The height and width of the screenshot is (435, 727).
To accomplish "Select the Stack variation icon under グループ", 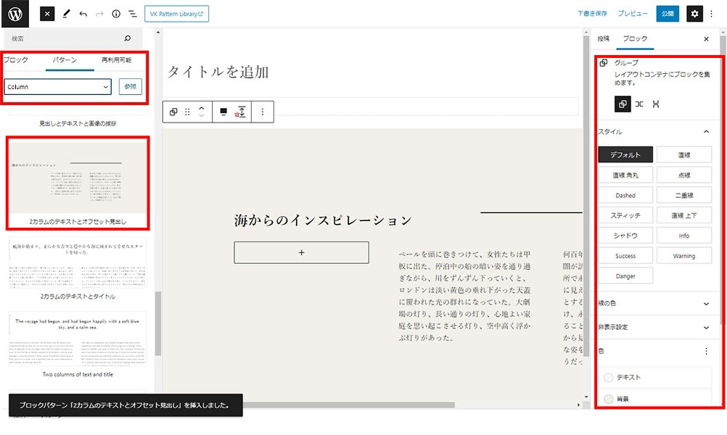I will pyautogui.click(x=655, y=104).
